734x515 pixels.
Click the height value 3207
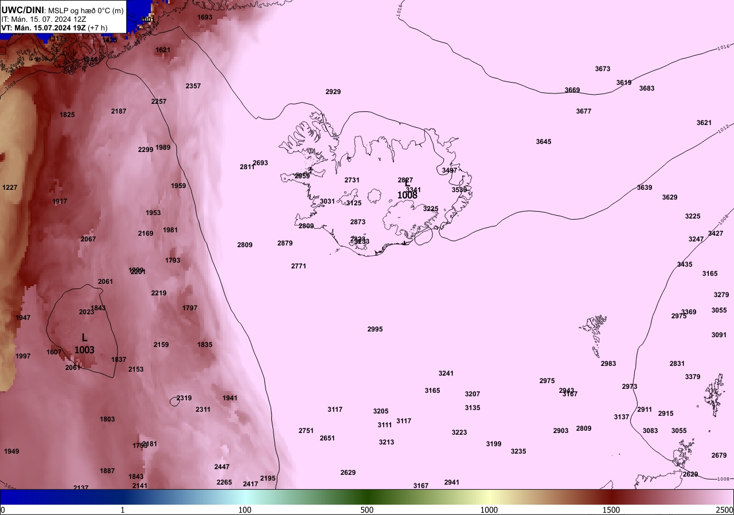473,394
